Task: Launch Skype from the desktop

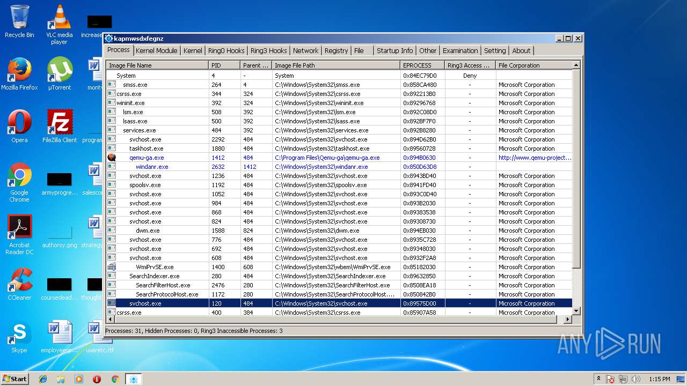Action: coord(19,337)
